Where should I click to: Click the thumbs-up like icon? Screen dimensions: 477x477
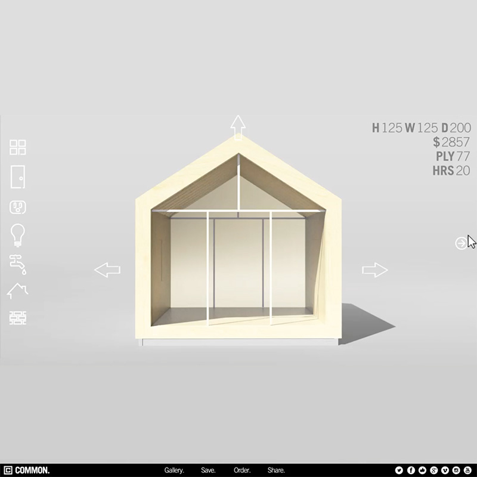[422, 470]
